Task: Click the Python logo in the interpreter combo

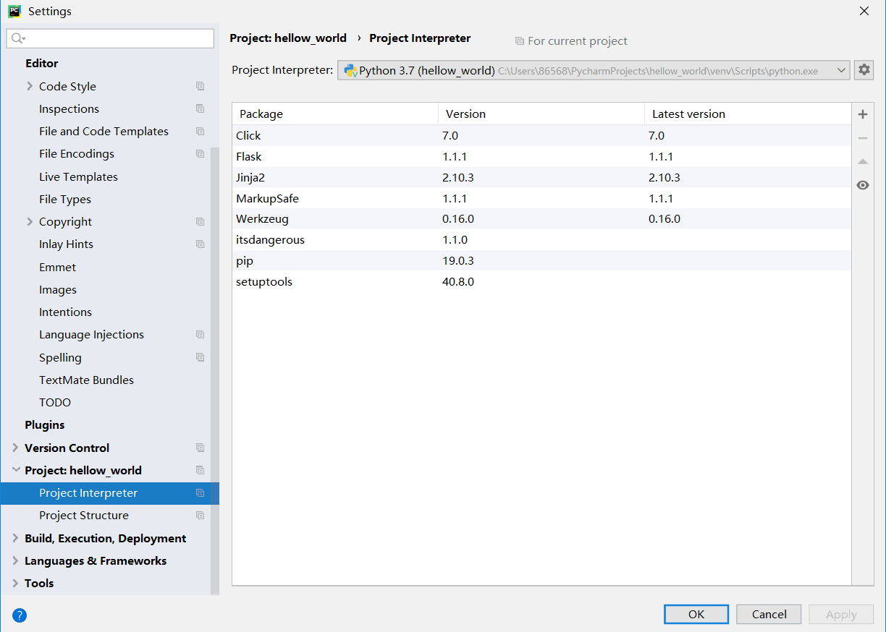Action: (350, 70)
